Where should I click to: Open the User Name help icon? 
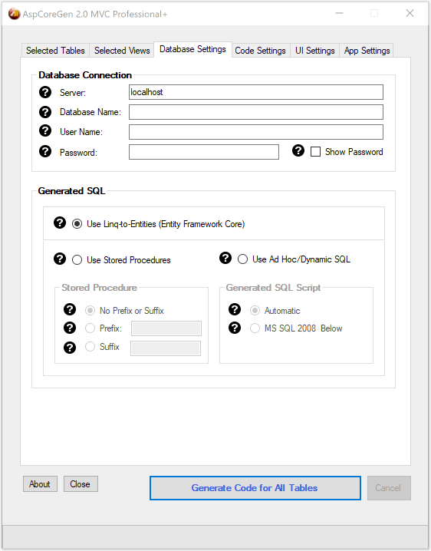[x=45, y=130]
